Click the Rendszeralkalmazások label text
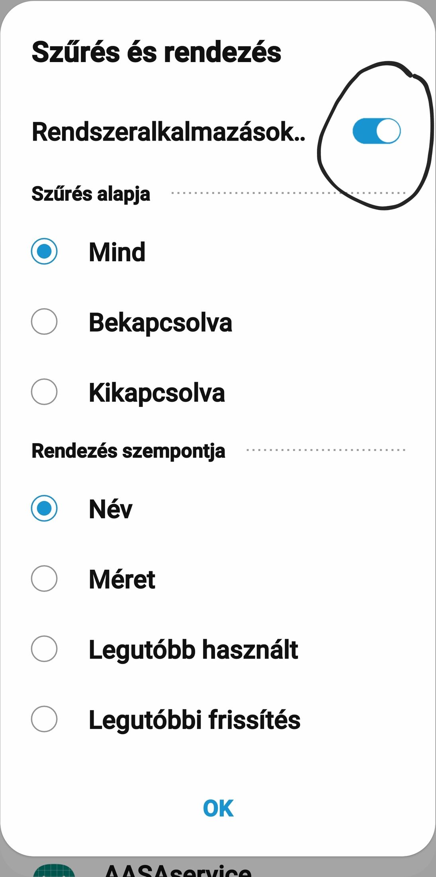The height and width of the screenshot is (877, 436). (168, 132)
